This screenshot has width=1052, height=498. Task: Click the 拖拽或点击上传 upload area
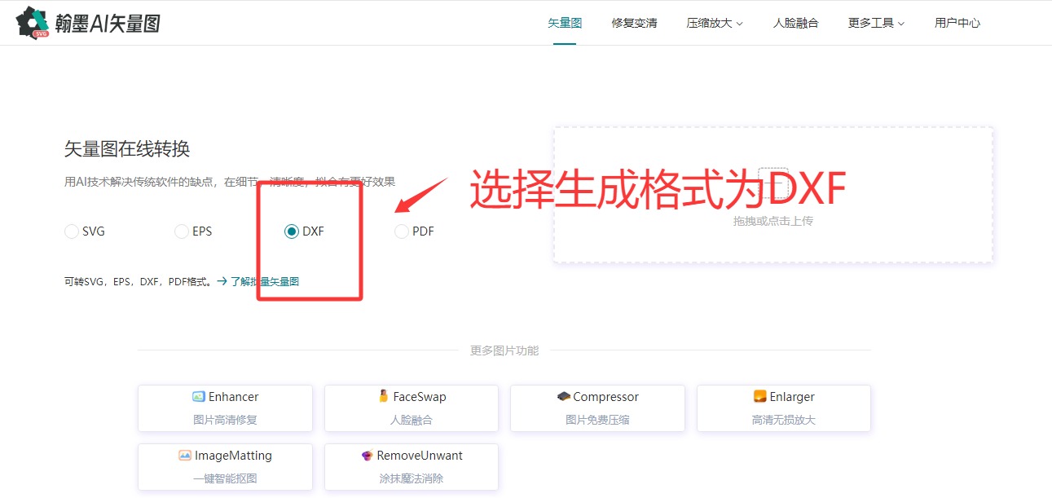[x=772, y=221]
